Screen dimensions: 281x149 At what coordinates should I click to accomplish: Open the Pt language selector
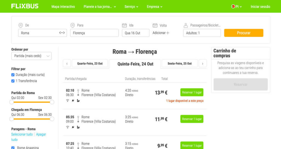236,7
